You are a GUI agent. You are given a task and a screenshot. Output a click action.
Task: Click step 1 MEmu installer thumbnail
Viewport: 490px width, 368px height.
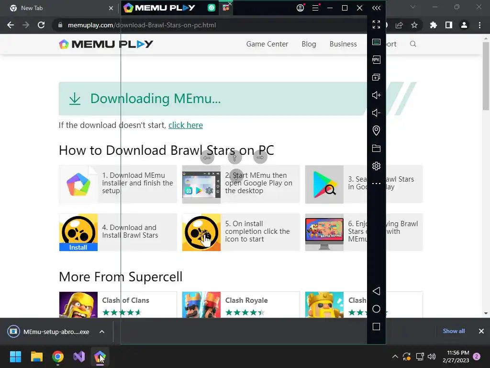pyautogui.click(x=78, y=184)
